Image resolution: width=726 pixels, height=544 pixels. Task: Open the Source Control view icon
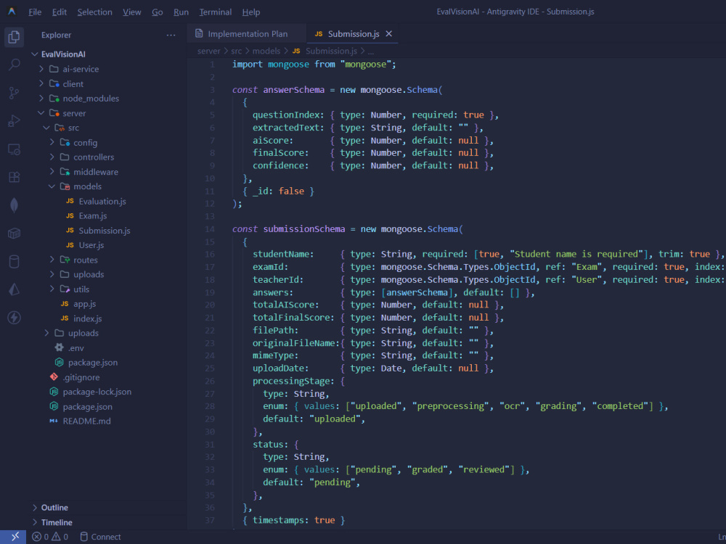click(14, 93)
